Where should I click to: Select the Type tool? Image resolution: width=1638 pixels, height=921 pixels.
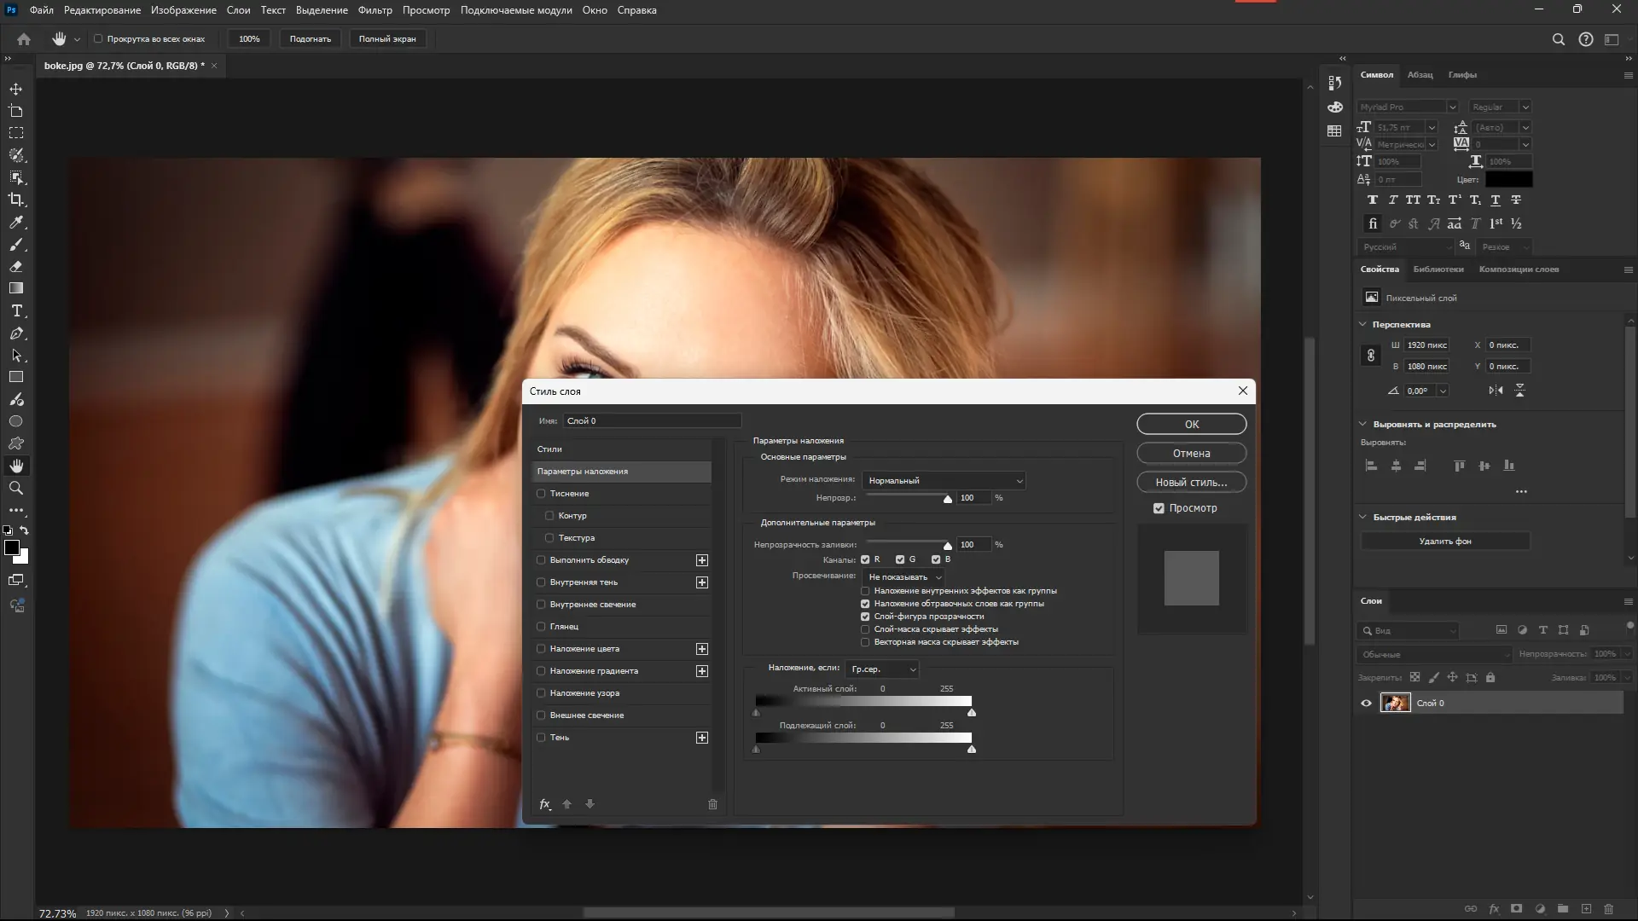click(16, 311)
